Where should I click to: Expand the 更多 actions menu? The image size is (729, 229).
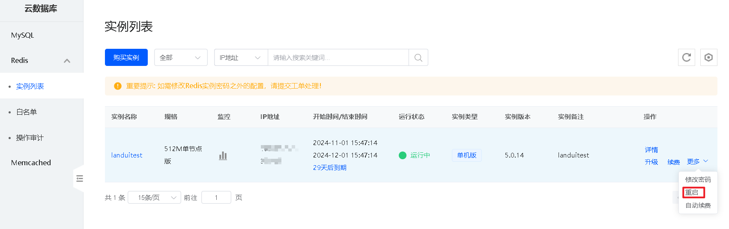(697, 161)
